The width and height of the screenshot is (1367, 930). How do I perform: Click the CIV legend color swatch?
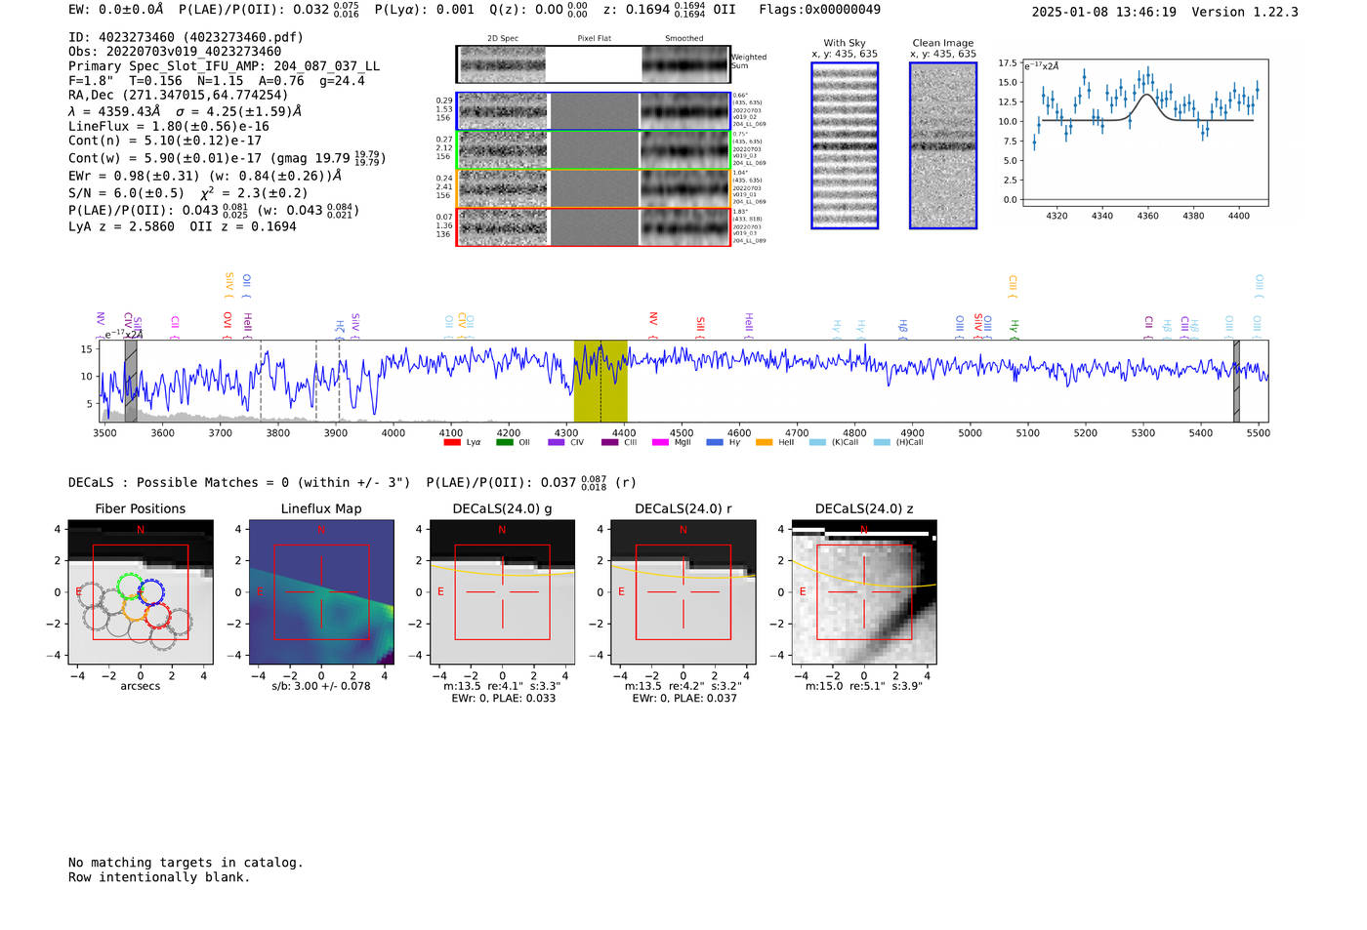(557, 442)
